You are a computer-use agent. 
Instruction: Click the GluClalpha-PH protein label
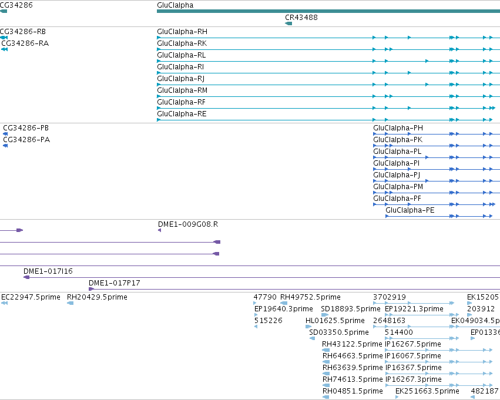[398, 128]
